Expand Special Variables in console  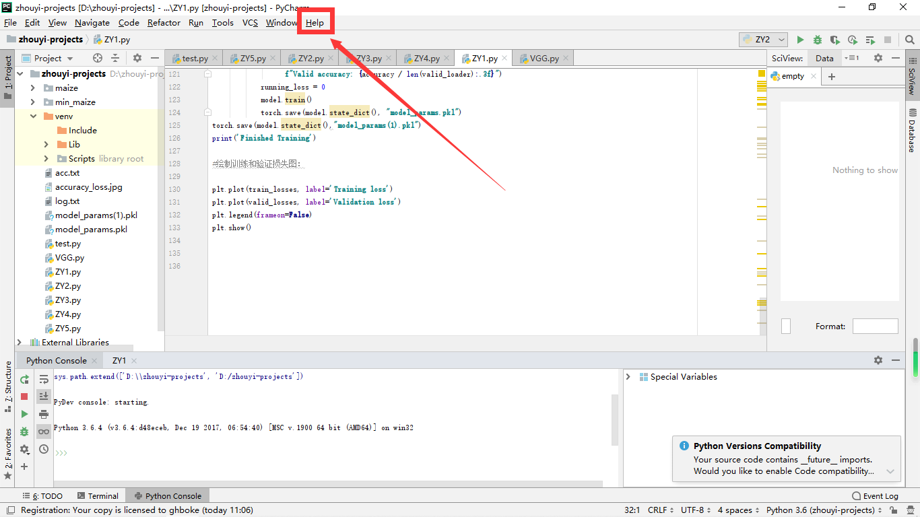point(628,377)
